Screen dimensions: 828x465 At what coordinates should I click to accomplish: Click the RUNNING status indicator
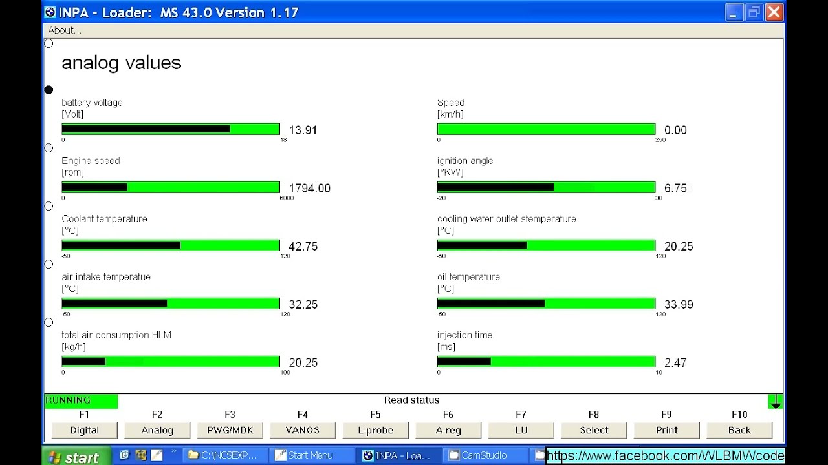81,400
